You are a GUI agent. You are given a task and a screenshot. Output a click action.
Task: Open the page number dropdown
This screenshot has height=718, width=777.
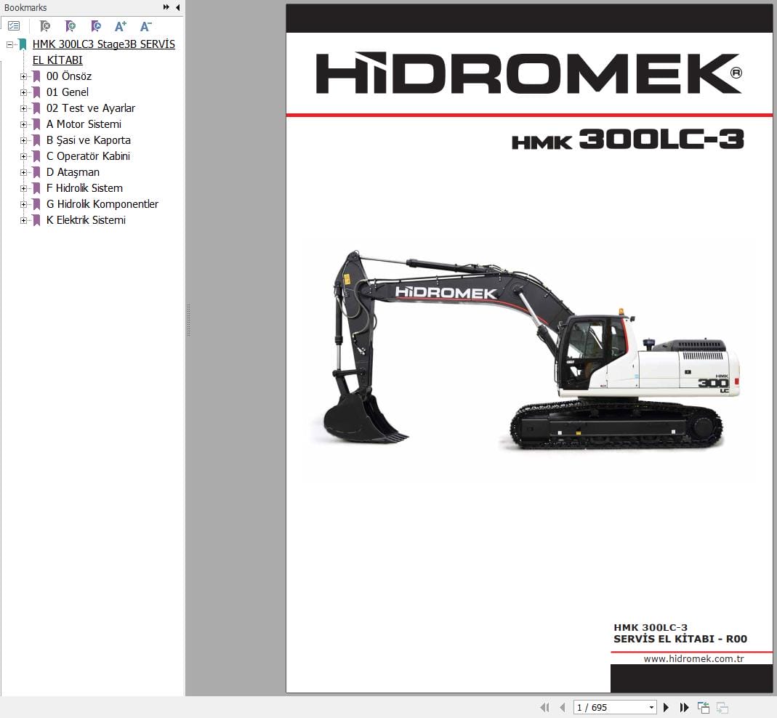coord(651,707)
